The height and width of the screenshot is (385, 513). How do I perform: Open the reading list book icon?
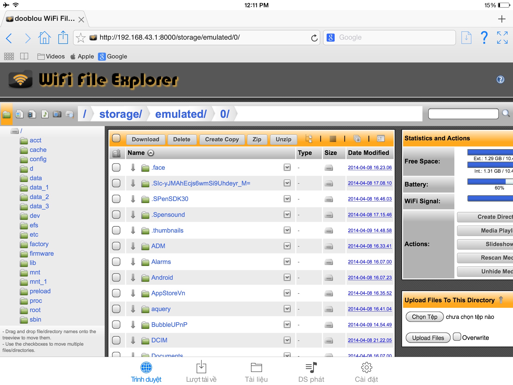coord(24,56)
